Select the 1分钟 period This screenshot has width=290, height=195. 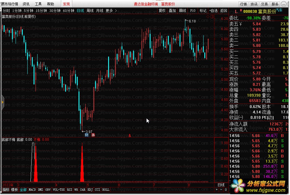[17, 11]
